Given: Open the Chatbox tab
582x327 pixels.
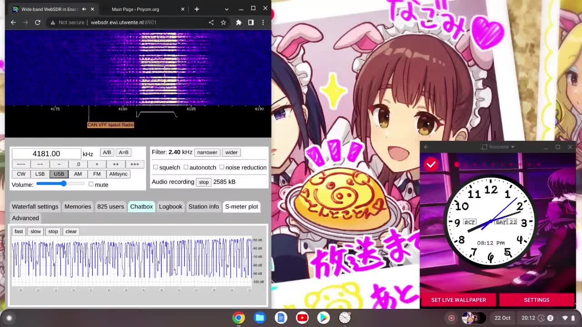Looking at the screenshot, I should tap(141, 207).
